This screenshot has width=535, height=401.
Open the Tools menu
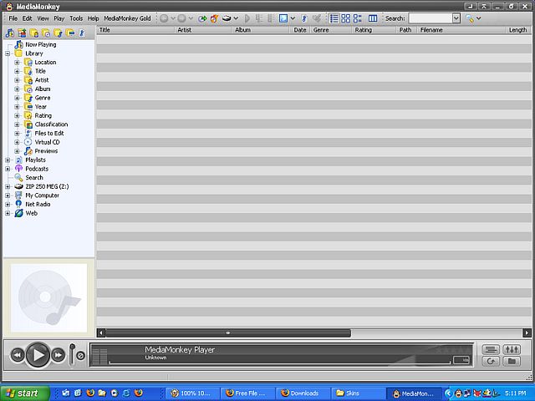76,18
